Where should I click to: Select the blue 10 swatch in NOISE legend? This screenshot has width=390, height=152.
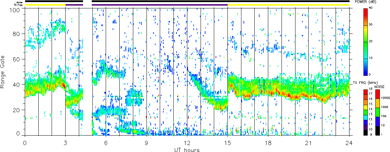[377, 121]
